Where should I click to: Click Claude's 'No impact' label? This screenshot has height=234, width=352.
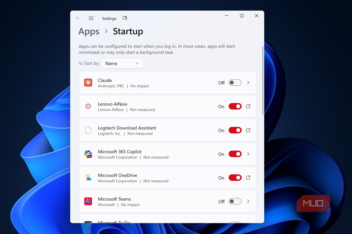(140, 86)
